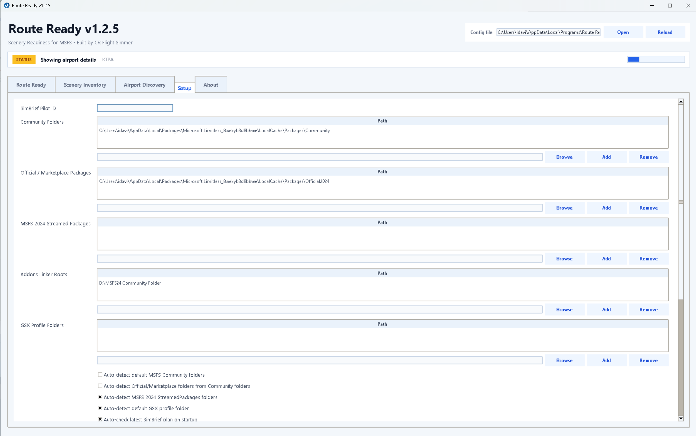The image size is (696, 436).
Task: Click the status progress bar
Action: pyautogui.click(x=656, y=59)
